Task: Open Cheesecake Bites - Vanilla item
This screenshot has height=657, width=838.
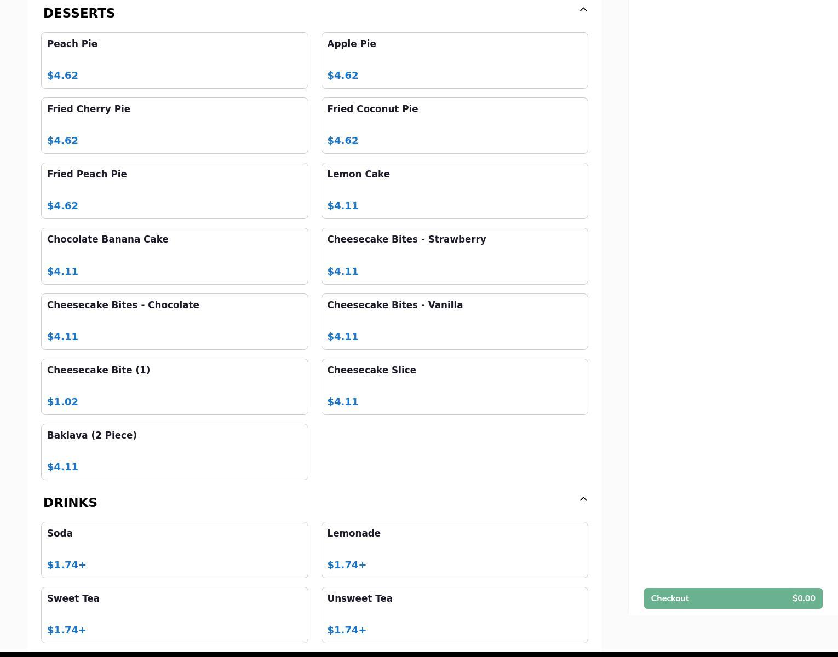Action: [x=455, y=321]
